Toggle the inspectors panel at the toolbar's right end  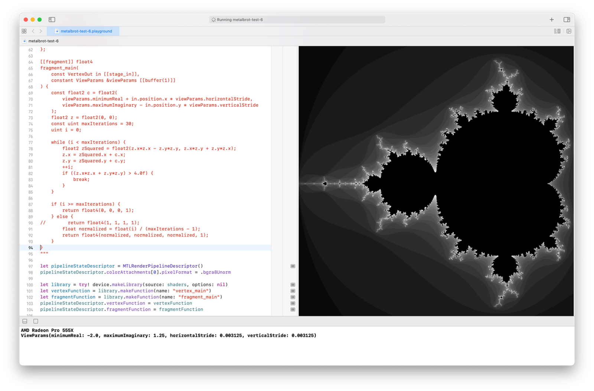567,20
